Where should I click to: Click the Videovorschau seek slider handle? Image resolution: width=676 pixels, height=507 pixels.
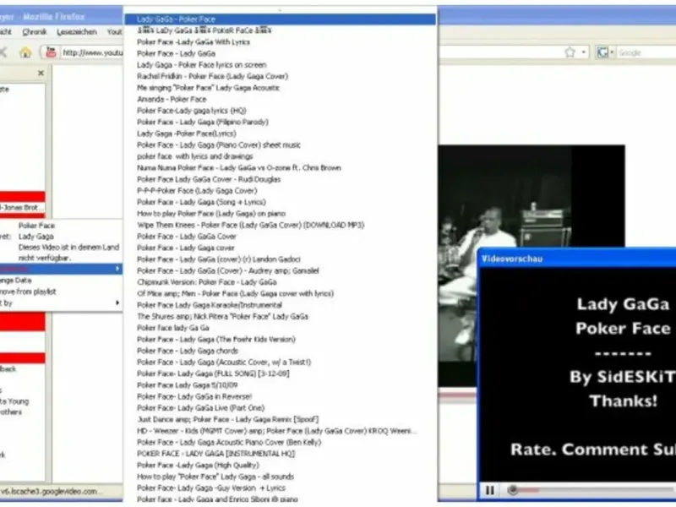[513, 490]
